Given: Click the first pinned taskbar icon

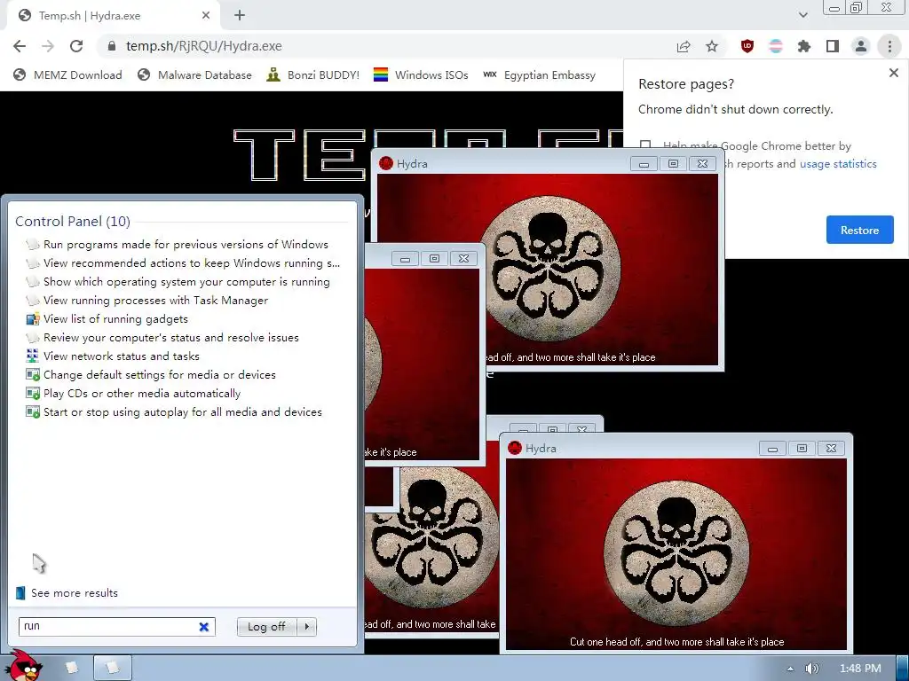Looking at the screenshot, I should click(72, 668).
